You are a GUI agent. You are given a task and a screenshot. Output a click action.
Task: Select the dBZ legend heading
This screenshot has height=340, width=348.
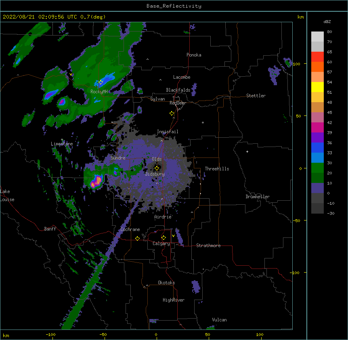click(x=327, y=22)
